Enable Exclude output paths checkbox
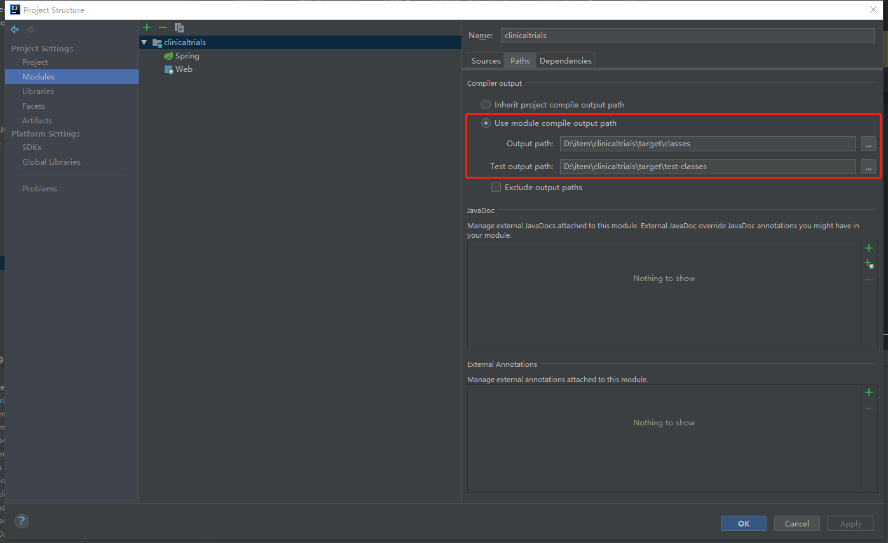Screen dimensions: 888x543 point(496,188)
